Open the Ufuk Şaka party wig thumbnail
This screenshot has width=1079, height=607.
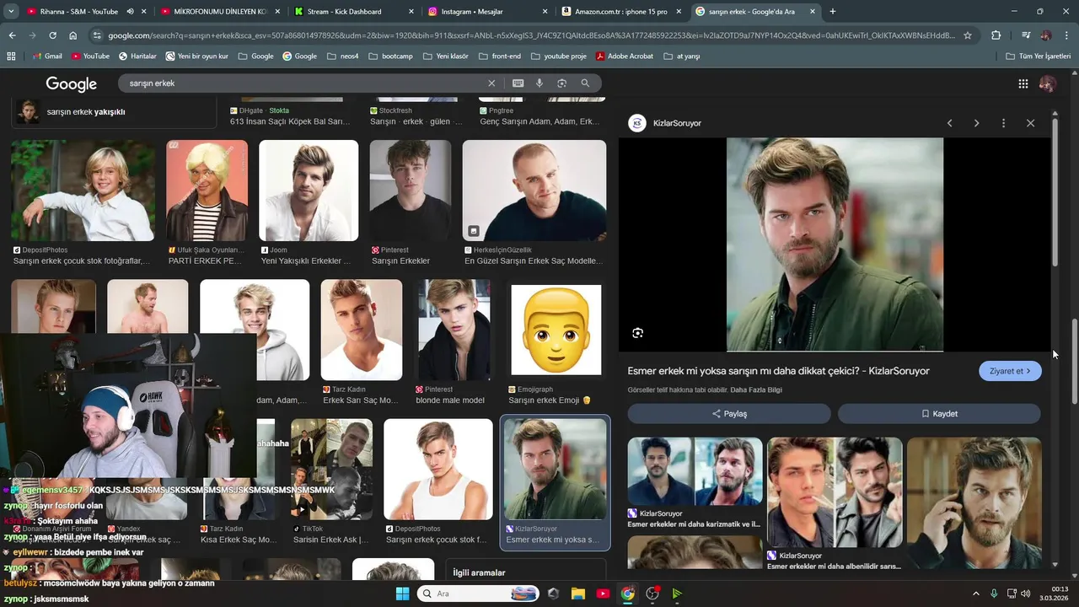(207, 191)
